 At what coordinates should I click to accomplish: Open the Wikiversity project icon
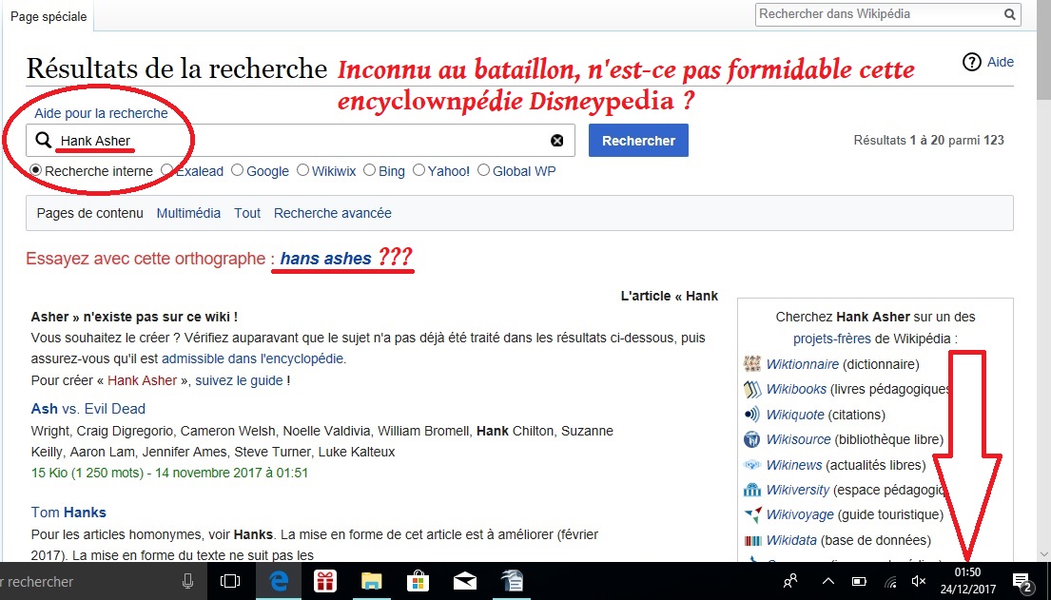(752, 490)
